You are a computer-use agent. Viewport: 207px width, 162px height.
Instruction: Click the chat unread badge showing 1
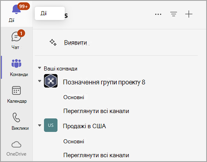tap(21, 33)
